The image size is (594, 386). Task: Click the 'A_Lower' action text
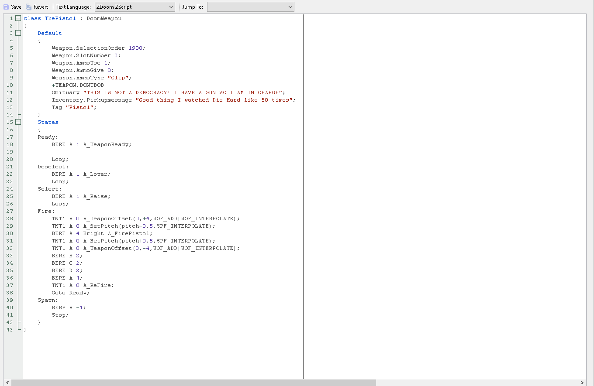pyautogui.click(x=95, y=174)
